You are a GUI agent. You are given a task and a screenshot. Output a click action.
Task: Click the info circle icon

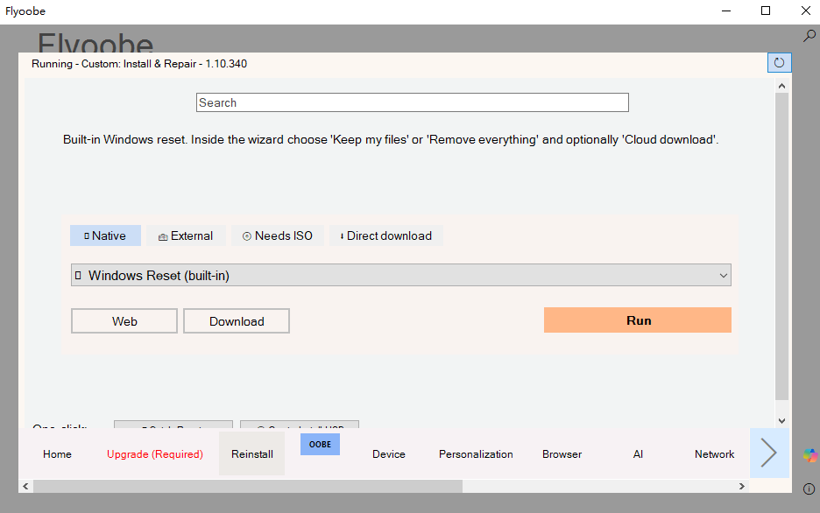pyautogui.click(x=809, y=489)
